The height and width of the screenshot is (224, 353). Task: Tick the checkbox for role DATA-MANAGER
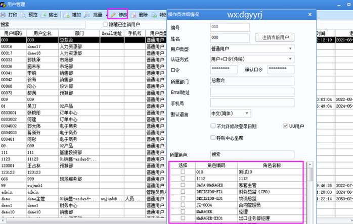pos(182,186)
